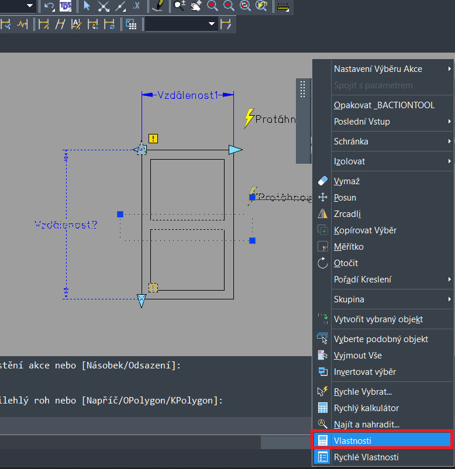Select the arrow pointer tool in toolbar

87,6
